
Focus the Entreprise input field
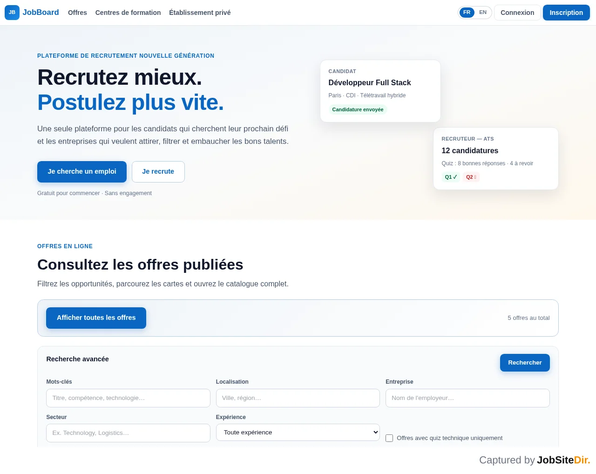pyautogui.click(x=467, y=398)
